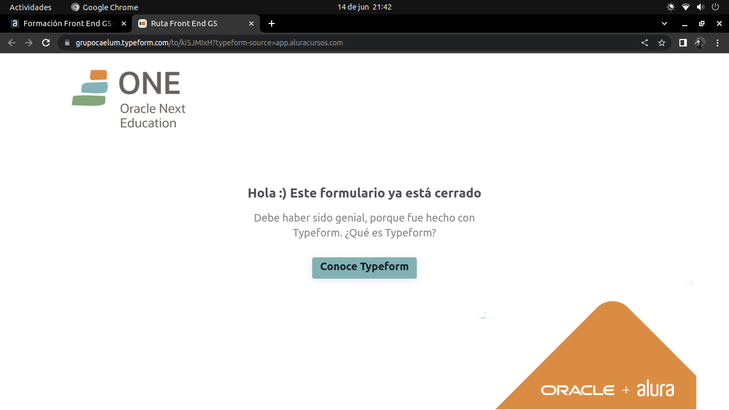View site info via padlock icon

click(67, 43)
